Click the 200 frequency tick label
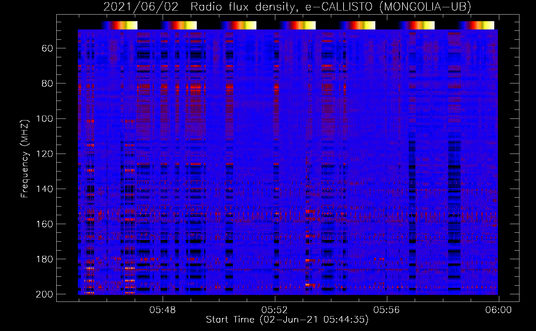Image resolution: width=536 pixels, height=331 pixels. click(45, 294)
